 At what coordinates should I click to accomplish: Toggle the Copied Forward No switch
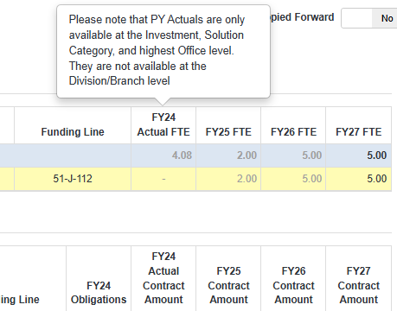coord(369,18)
